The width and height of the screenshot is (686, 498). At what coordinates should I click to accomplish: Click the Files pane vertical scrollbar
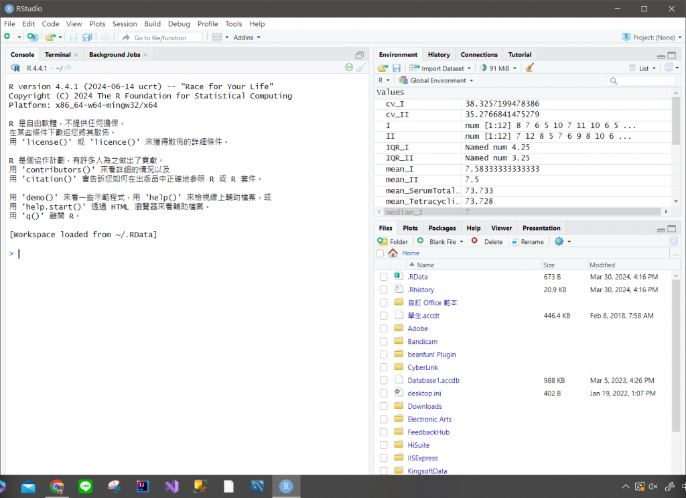click(x=676, y=355)
